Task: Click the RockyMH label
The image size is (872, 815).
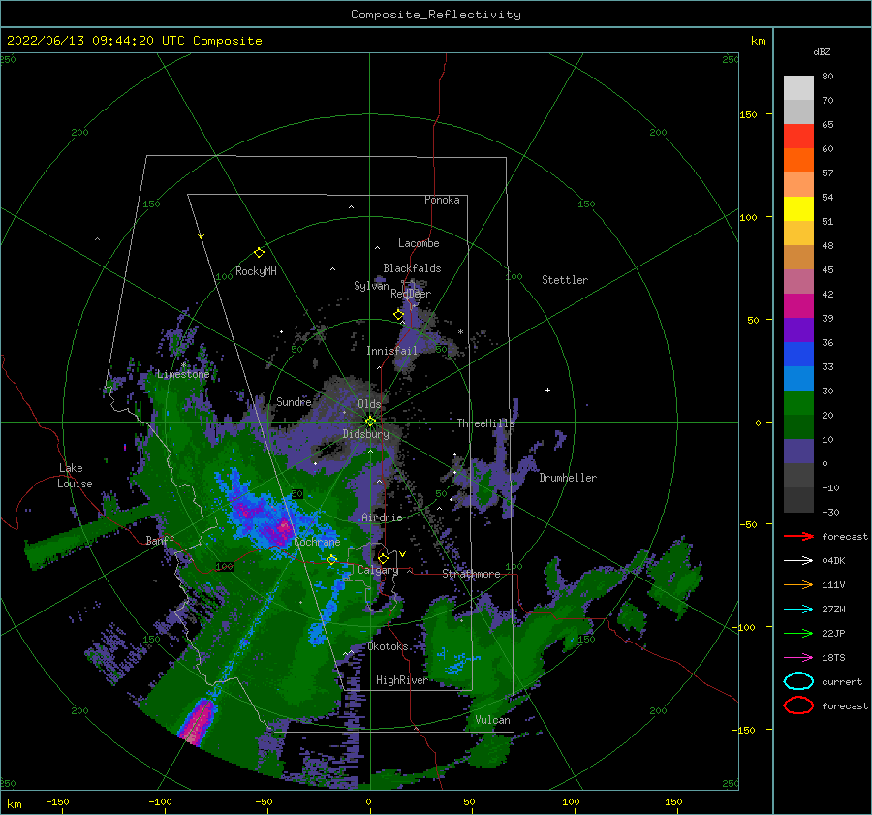Action: [256, 271]
